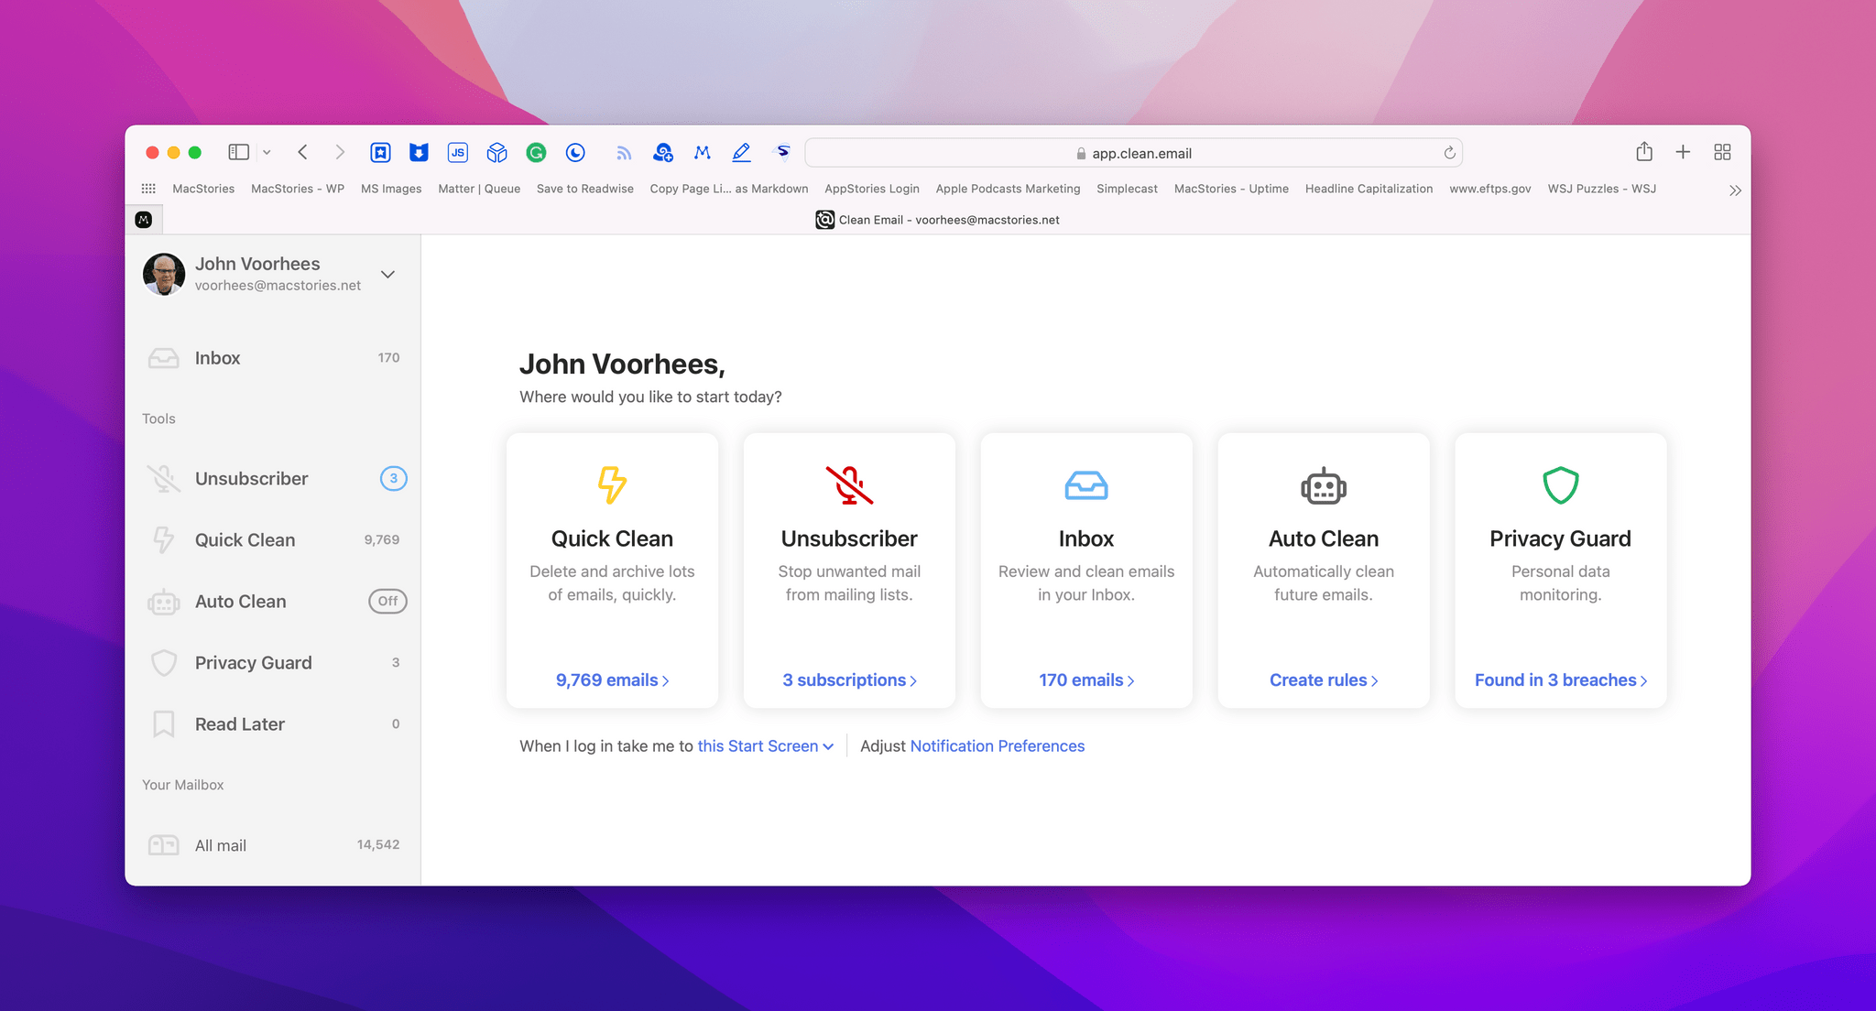Collapse the sidebar panel toggle
The image size is (1876, 1011).
click(x=238, y=152)
